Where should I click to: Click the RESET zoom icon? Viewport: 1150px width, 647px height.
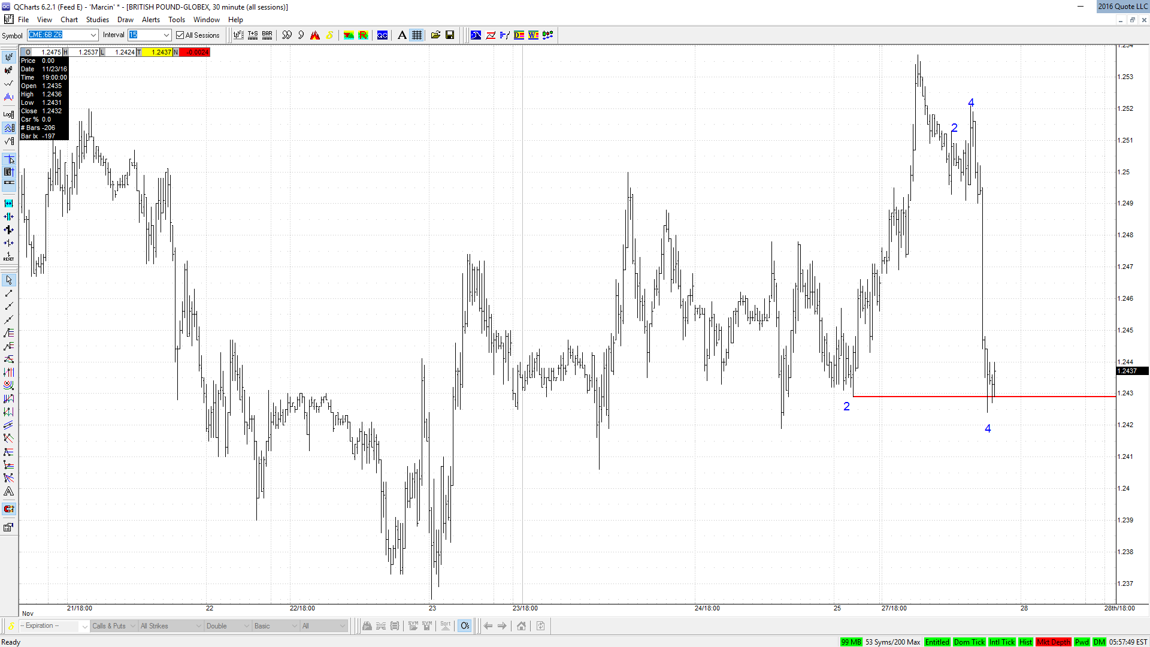pyautogui.click(x=8, y=256)
